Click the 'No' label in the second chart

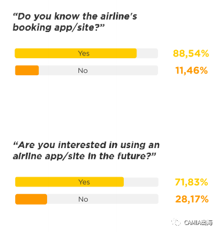click(x=83, y=199)
